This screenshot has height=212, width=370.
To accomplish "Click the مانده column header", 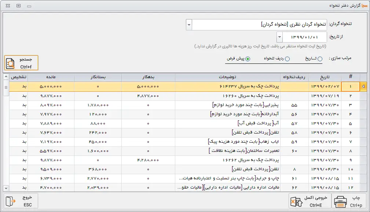I will point(51,77).
